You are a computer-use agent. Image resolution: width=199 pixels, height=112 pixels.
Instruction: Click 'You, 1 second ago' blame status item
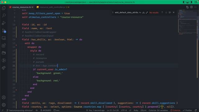point(95,110)
